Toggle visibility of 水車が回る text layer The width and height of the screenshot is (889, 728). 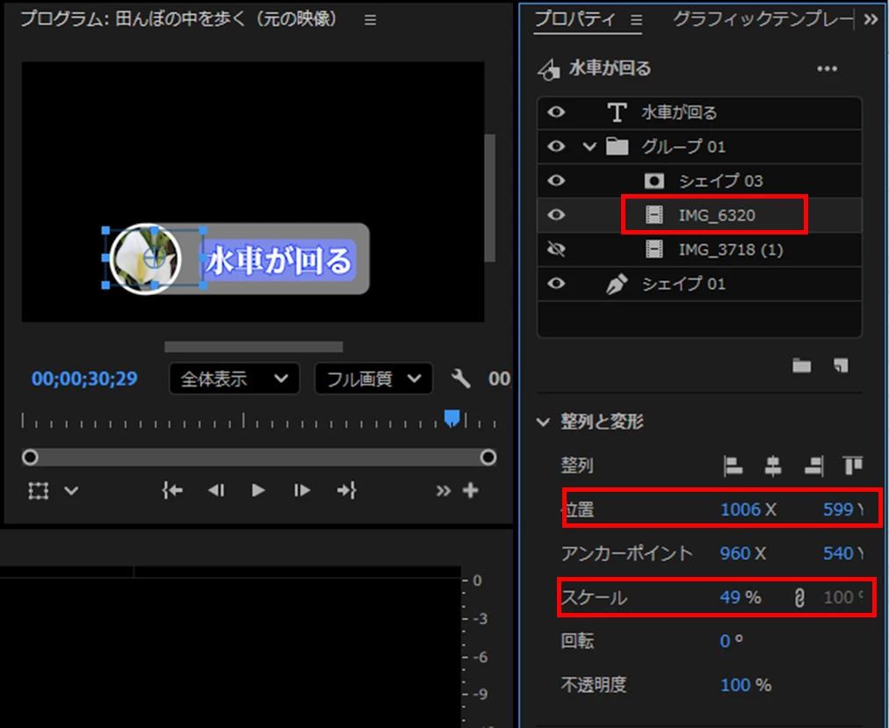point(556,112)
